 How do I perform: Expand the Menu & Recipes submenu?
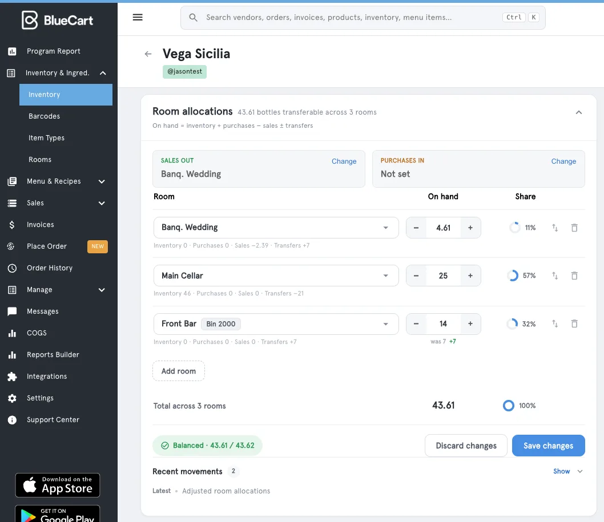point(102,181)
